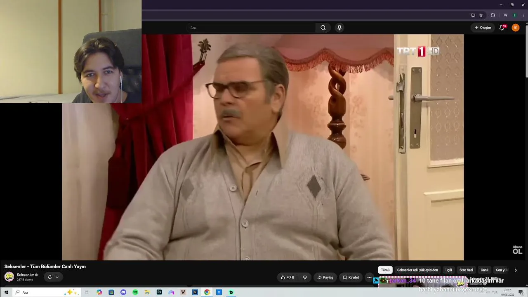
Task: Click the Abone OL subscribe watermark
Action: (x=517, y=250)
